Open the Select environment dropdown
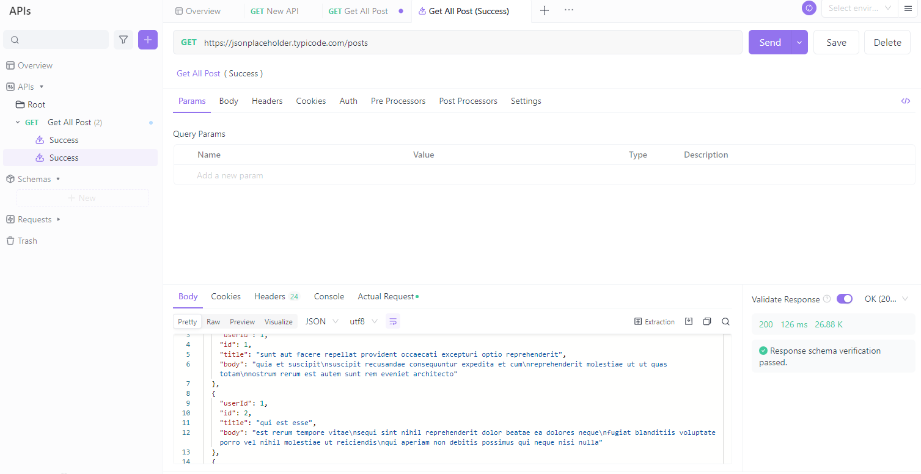Viewport: 921px width, 474px height. pos(860,9)
